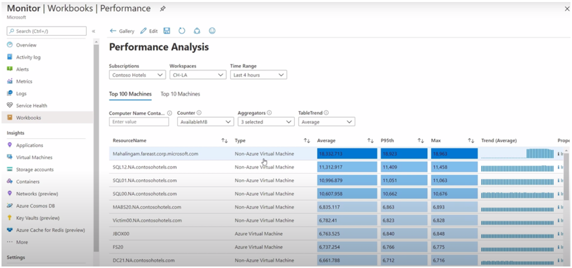Sort by ResourceName column
The image size is (572, 268).
click(x=225, y=141)
